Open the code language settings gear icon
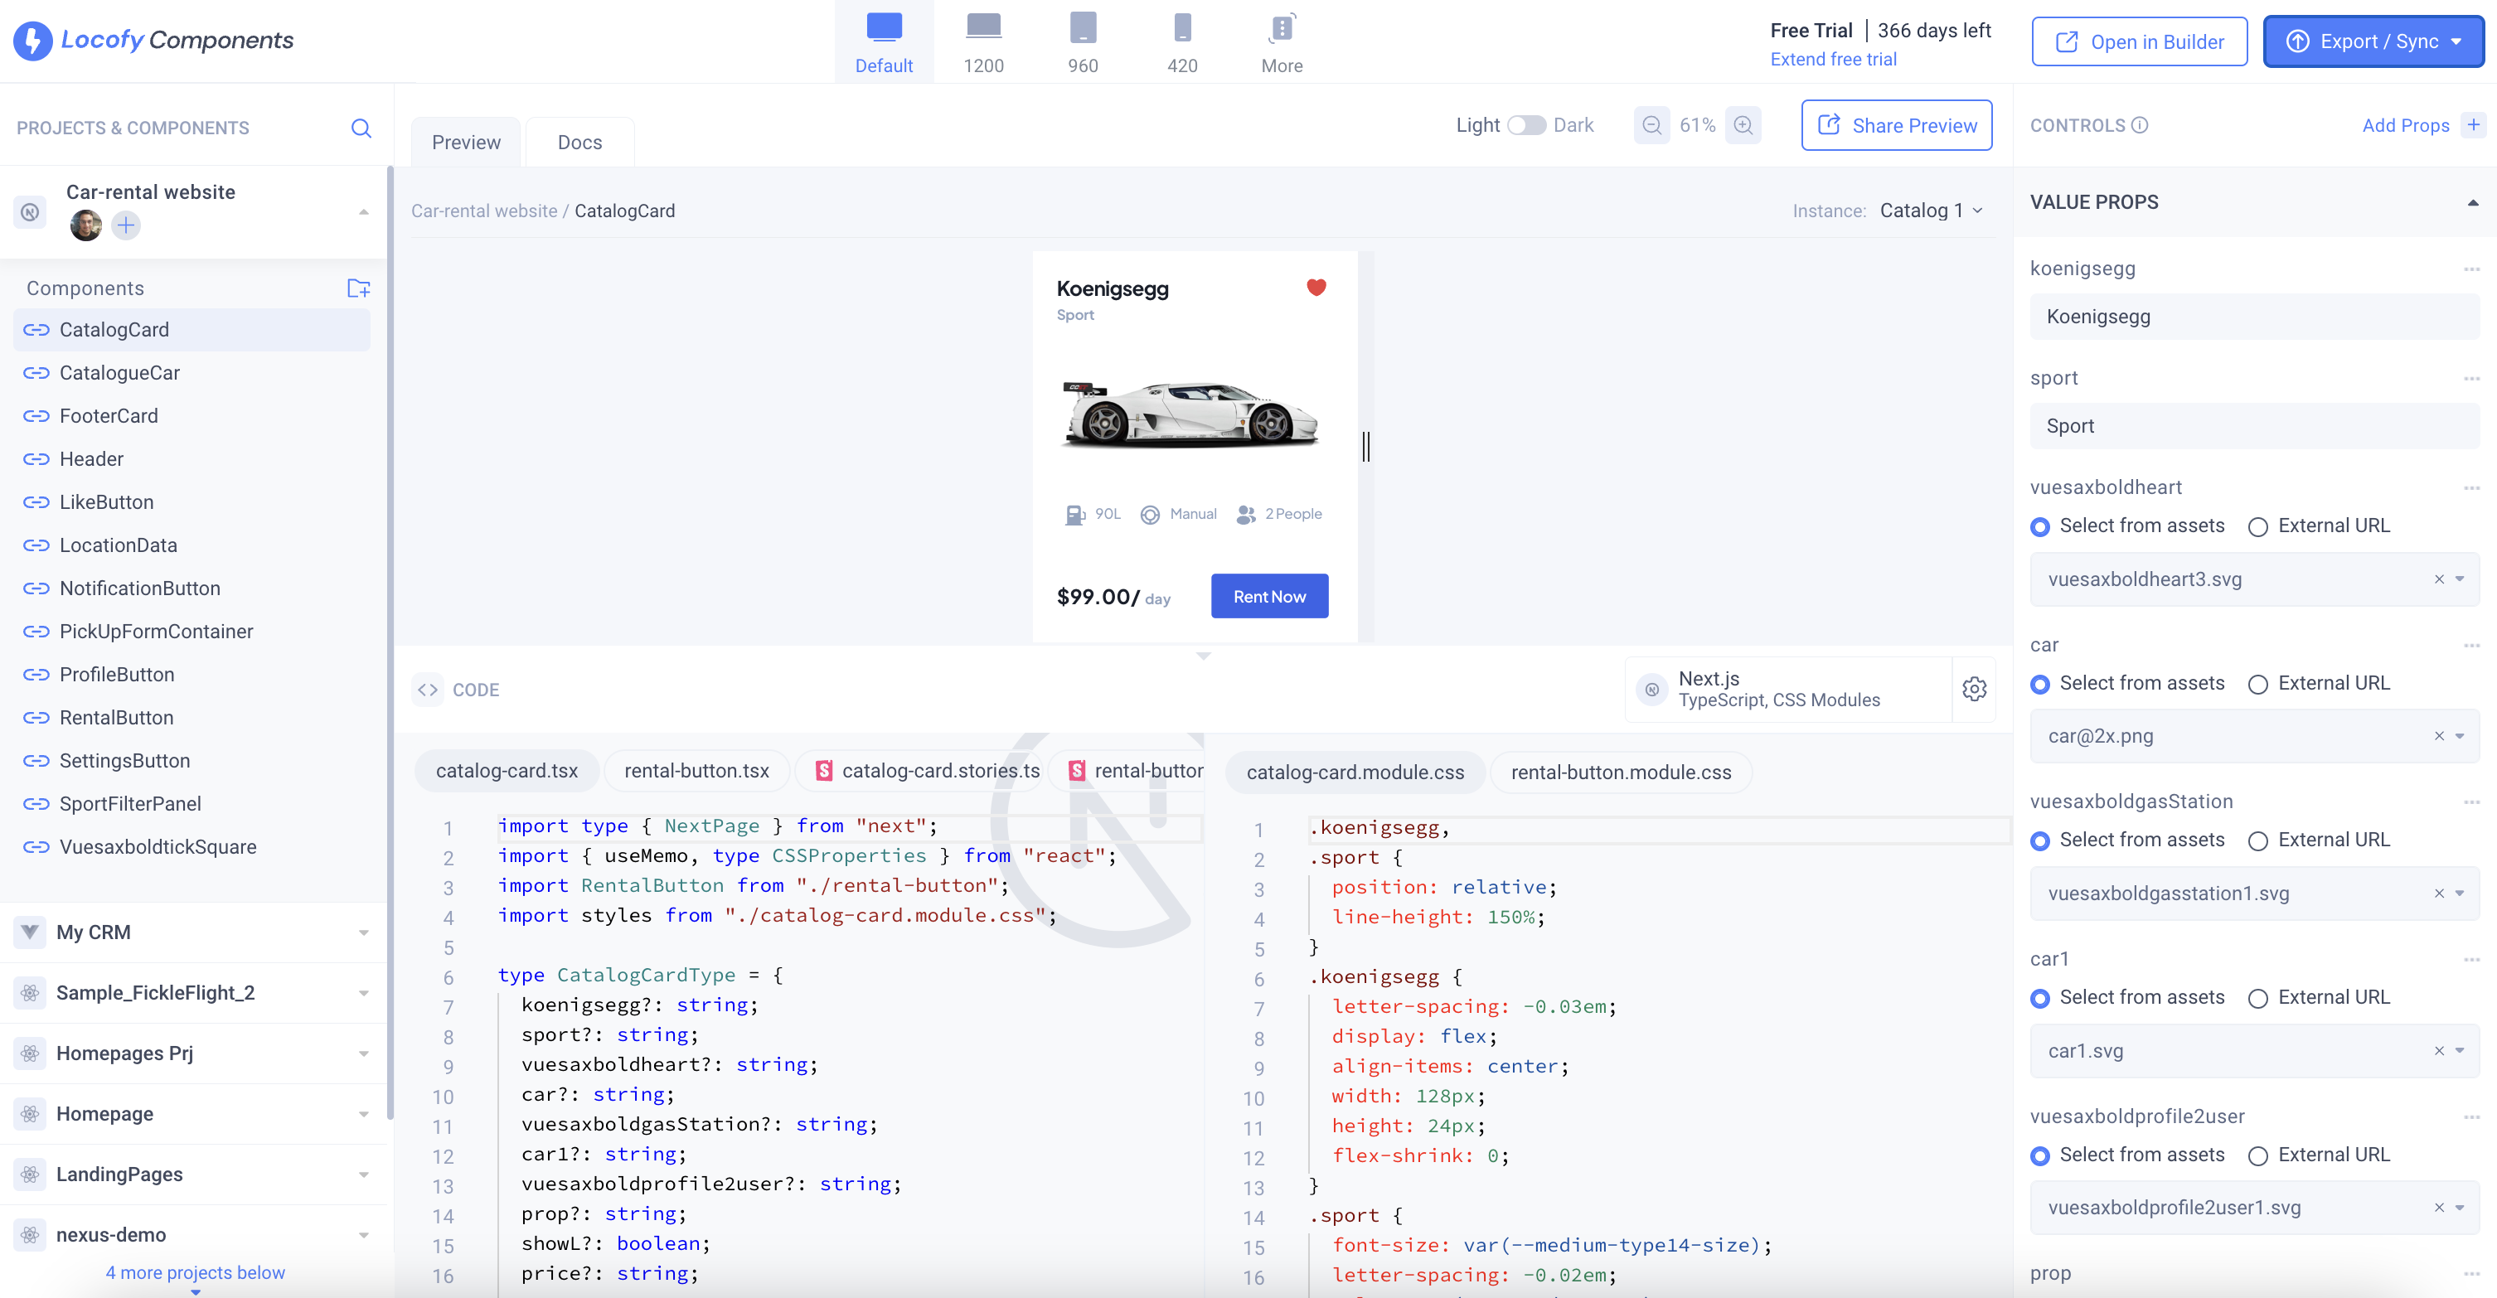Screen dimensions: 2497x1298 [1975, 690]
